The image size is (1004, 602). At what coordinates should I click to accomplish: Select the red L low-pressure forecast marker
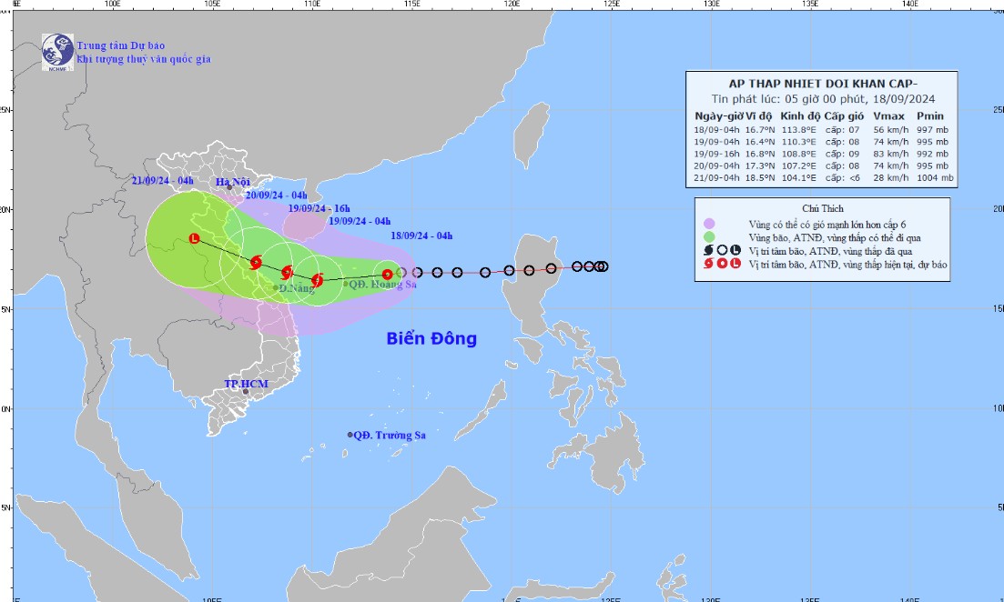point(194,239)
